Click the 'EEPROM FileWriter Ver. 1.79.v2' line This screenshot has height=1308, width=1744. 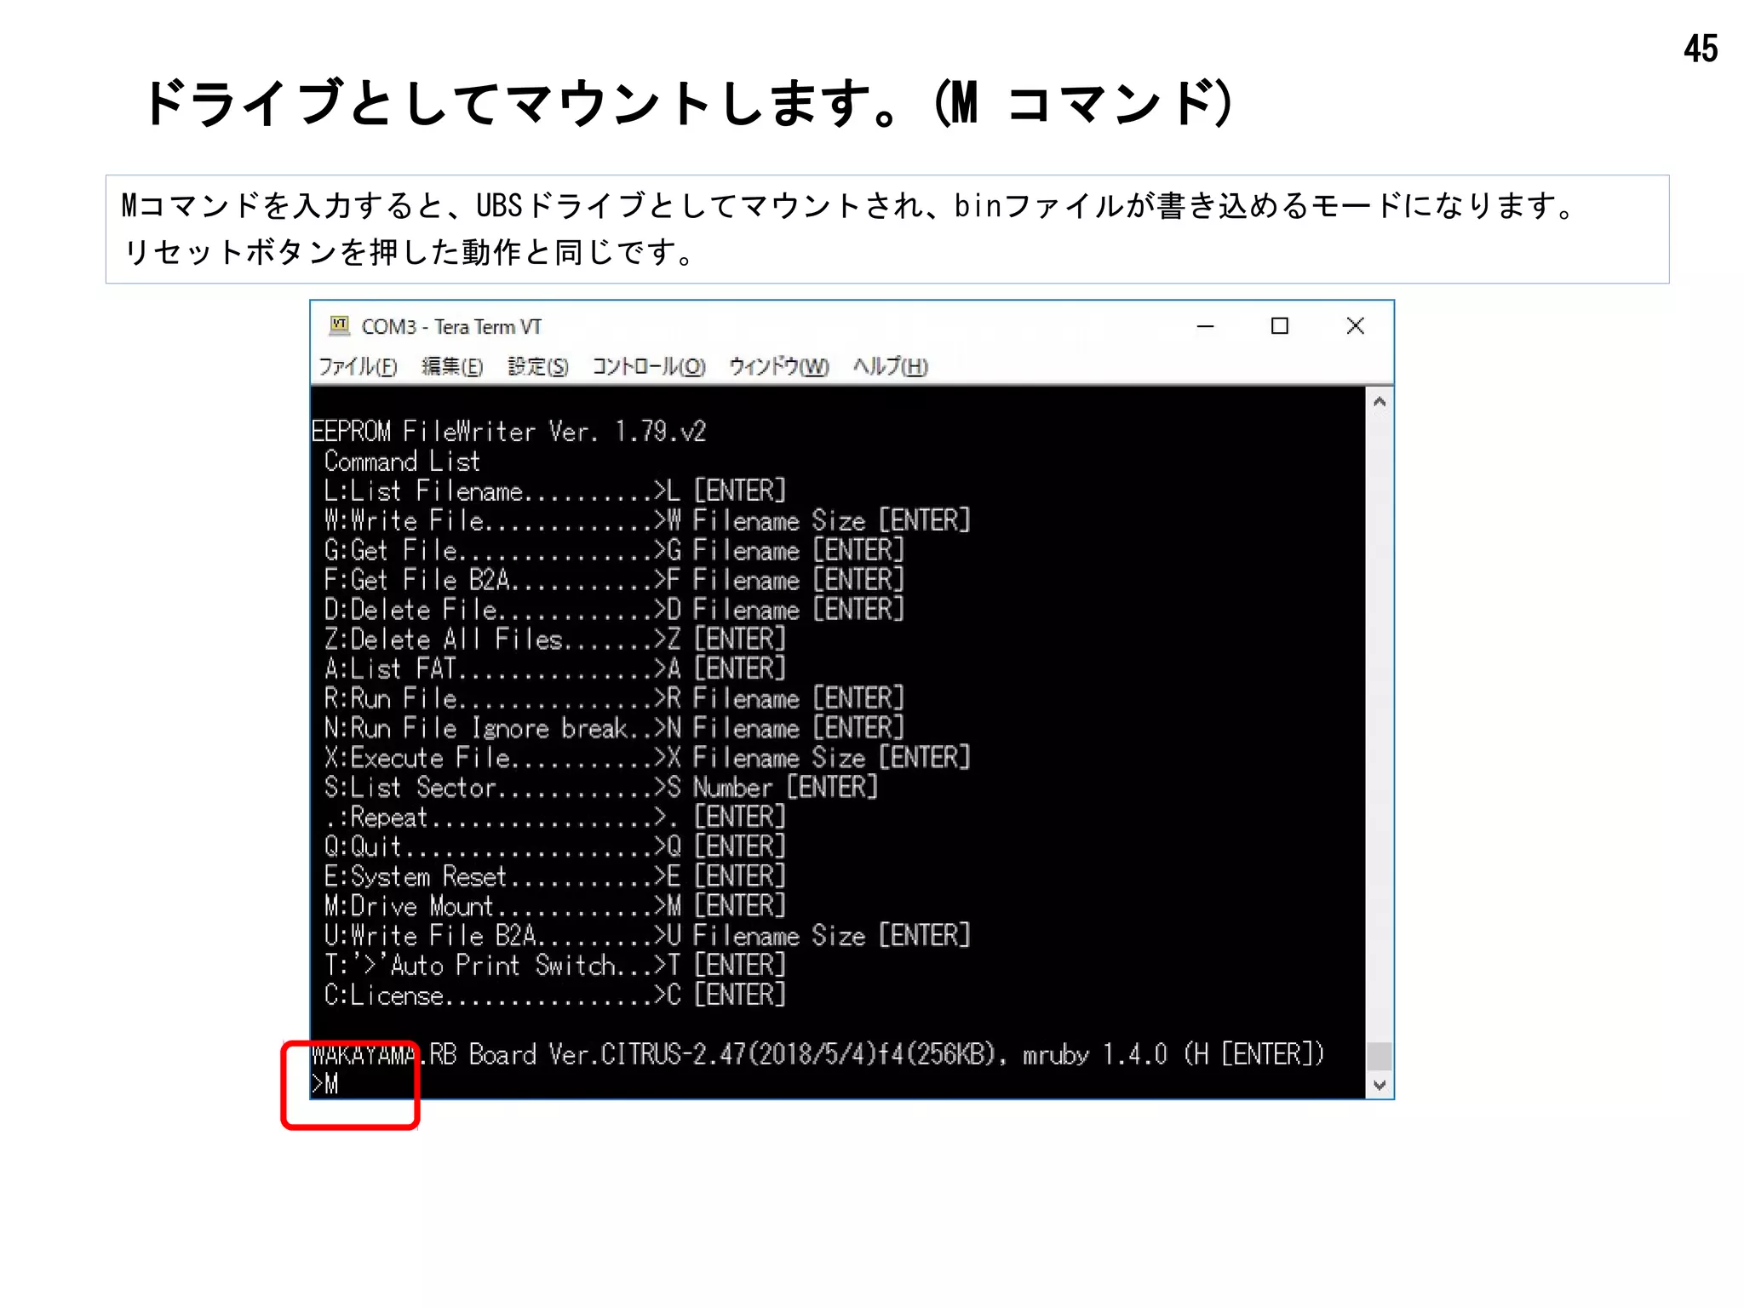coord(508,431)
